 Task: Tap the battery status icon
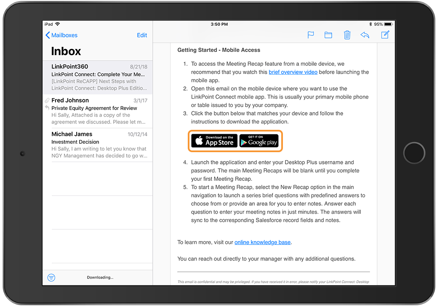pos(388,24)
